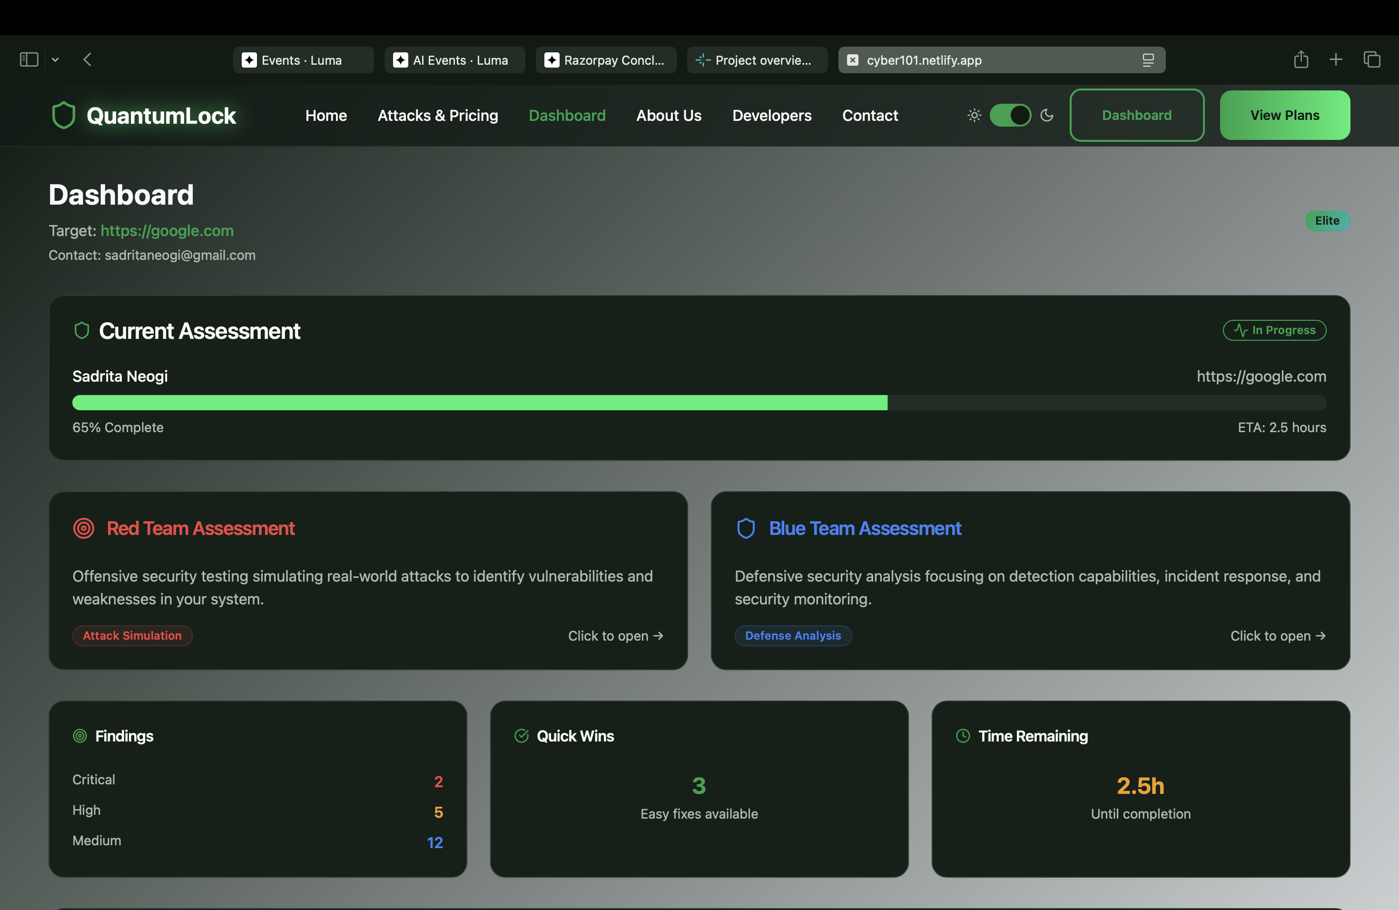Switch to Events · Luma tab
Viewport: 1399px width, 910px height.
[x=303, y=60]
